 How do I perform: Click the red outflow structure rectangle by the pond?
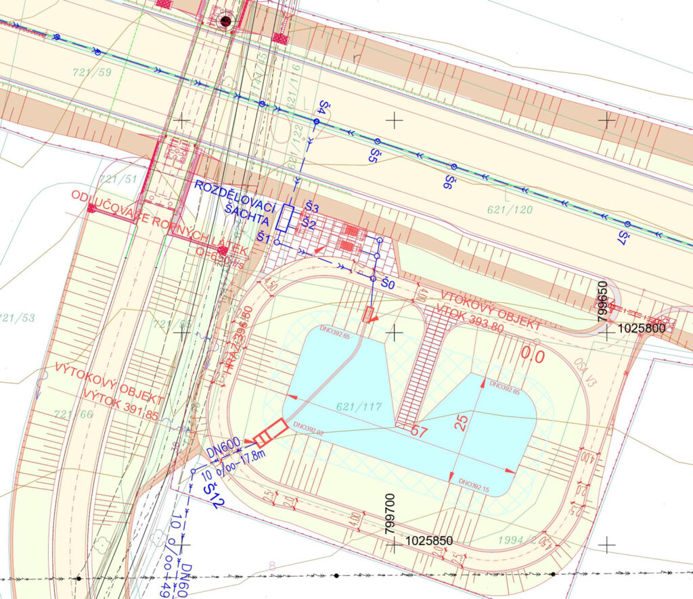click(x=271, y=433)
